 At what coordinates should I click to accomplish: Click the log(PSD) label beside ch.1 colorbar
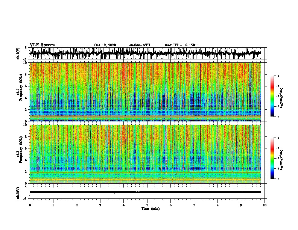click(x=282, y=98)
